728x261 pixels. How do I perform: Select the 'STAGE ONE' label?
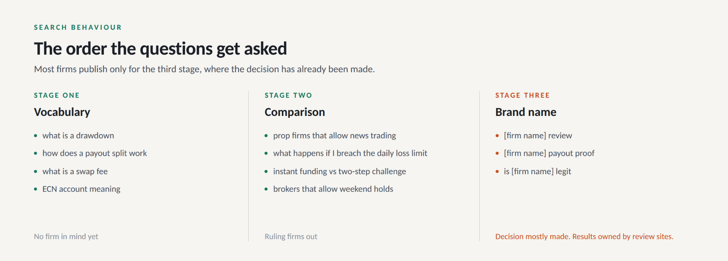57,95
